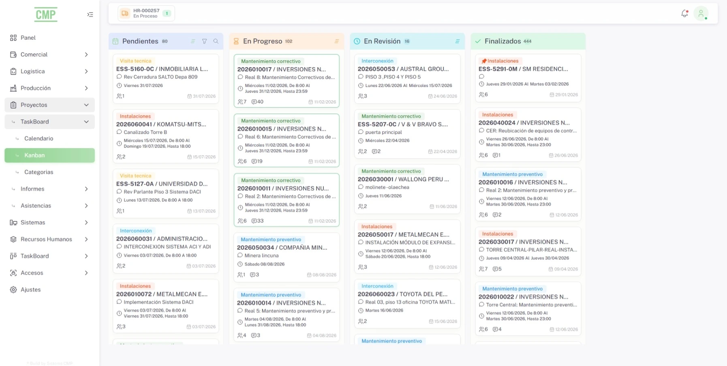The height and width of the screenshot is (366, 727).
Task: Click the HR-000257 count badge
Action: (x=167, y=13)
